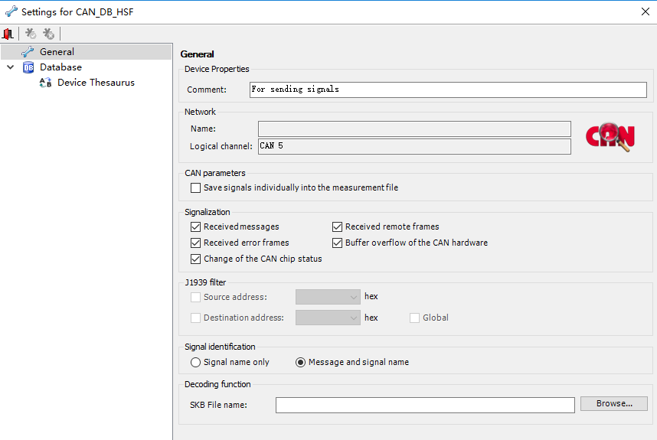Viewport: 657px width, 440px height.
Task: Click the SKB File name input field
Action: [425, 405]
